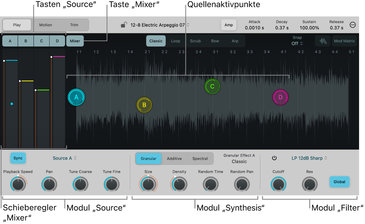The height and width of the screenshot is (224, 365).
Task: Select the Scrub playback mode
Action: [195, 41]
